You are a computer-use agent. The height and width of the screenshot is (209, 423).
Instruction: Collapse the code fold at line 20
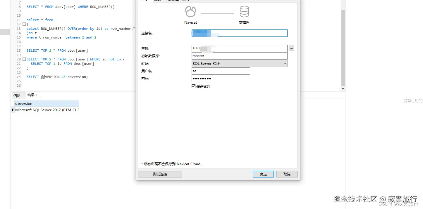pyautogui.click(x=24, y=59)
